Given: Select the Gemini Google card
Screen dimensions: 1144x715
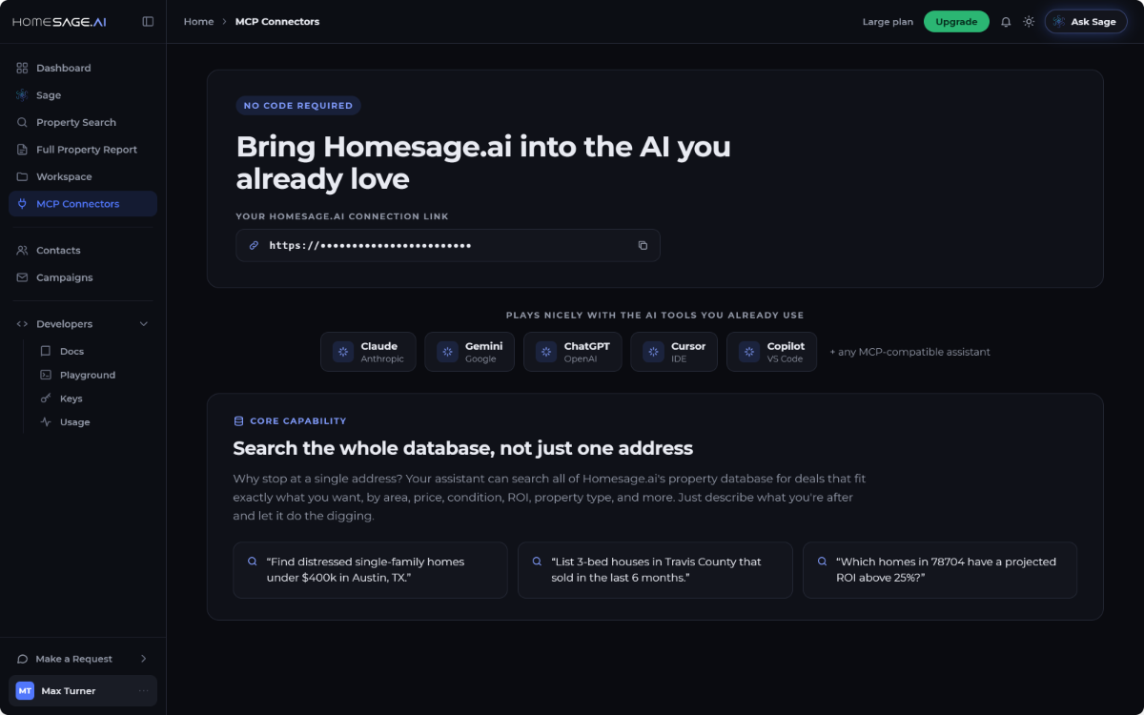Looking at the screenshot, I should (469, 352).
